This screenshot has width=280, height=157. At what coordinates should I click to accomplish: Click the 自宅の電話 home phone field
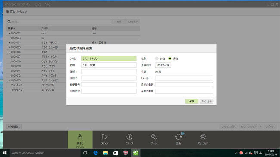184,85
